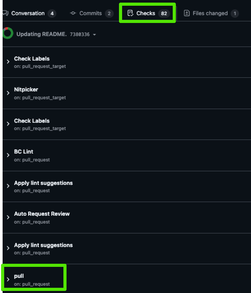Expand the first Check Labels chevron
This screenshot has width=251, height=293.
click(x=8, y=61)
